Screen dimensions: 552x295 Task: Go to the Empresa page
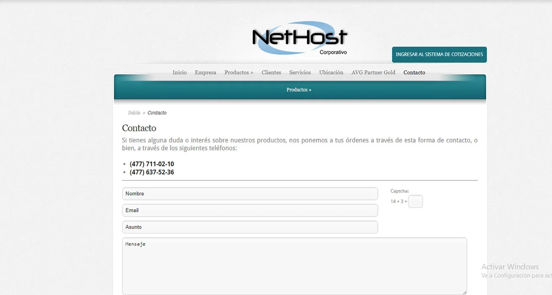(205, 72)
